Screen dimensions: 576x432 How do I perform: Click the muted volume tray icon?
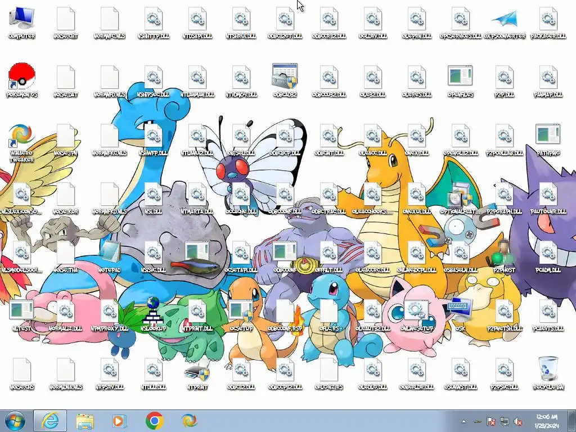point(518,422)
